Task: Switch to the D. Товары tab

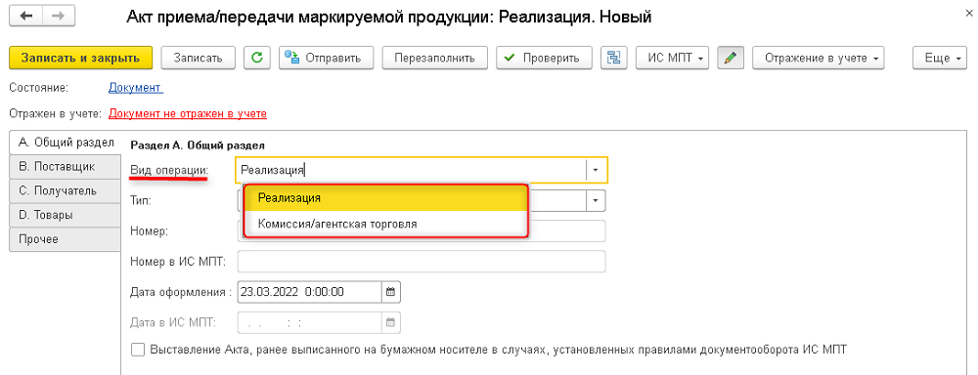Action: coord(65,216)
